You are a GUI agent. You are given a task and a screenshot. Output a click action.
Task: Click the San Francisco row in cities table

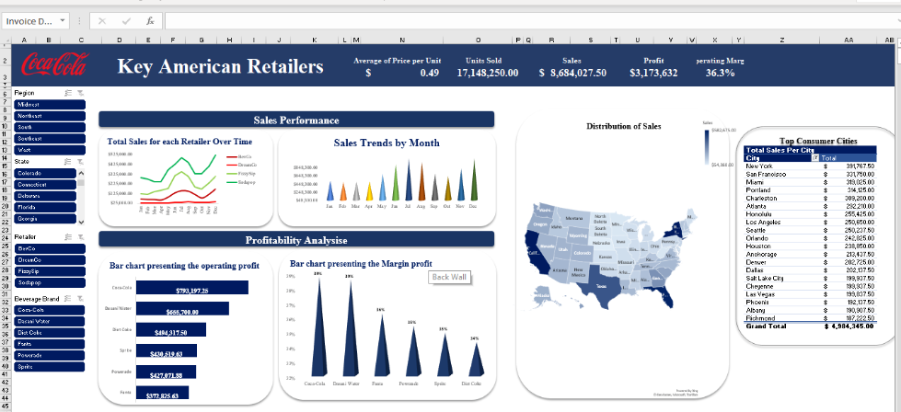(810, 174)
